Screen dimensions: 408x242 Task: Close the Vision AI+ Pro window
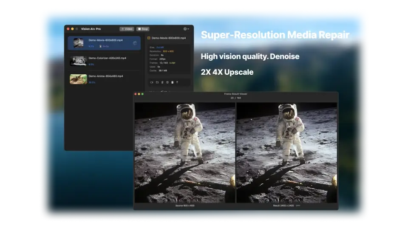68,29
